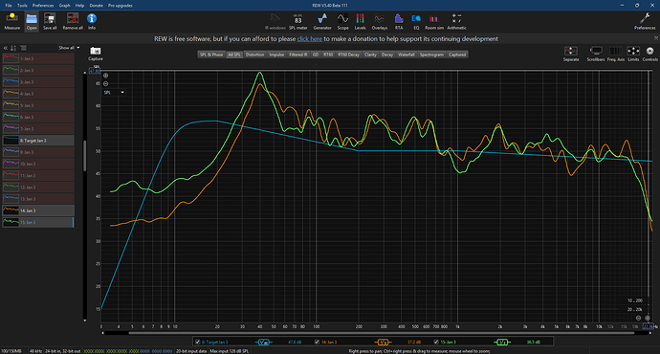Launch the signal Generator
This screenshot has width=660, height=354.
[322, 22]
